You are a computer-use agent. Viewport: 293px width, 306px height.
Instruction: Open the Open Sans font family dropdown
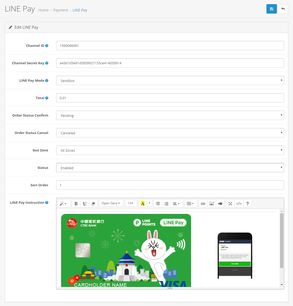[111, 203]
